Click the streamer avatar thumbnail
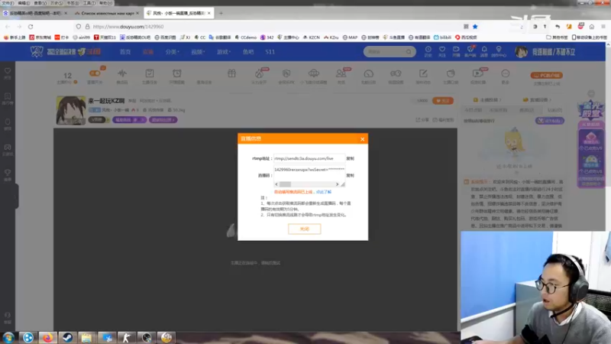The image size is (611, 344). click(x=70, y=110)
